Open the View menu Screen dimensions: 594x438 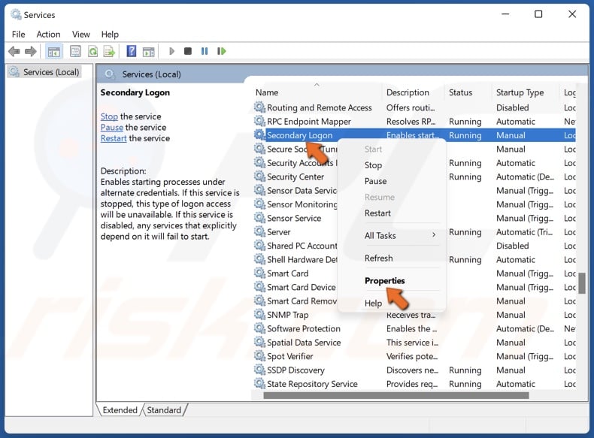click(x=80, y=34)
